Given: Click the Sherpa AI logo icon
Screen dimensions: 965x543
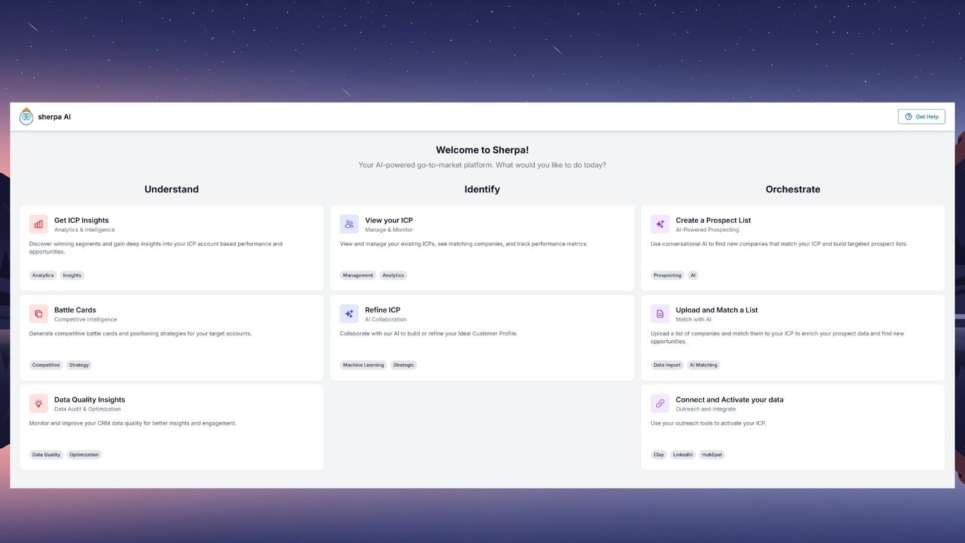Looking at the screenshot, I should click(x=26, y=116).
